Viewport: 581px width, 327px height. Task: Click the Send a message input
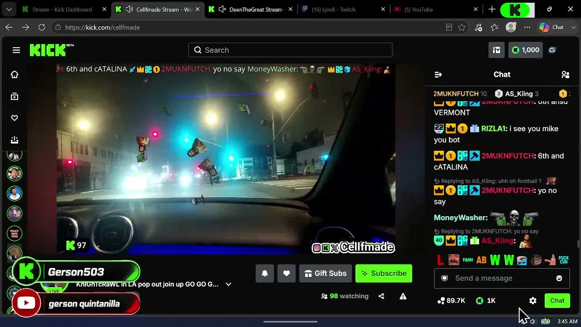click(x=502, y=278)
